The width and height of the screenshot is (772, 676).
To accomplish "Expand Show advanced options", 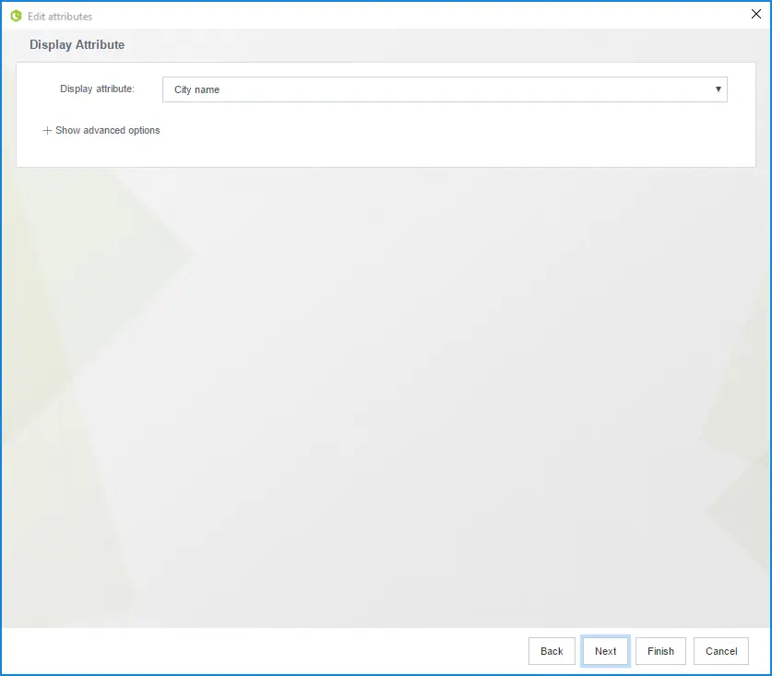I will (101, 130).
